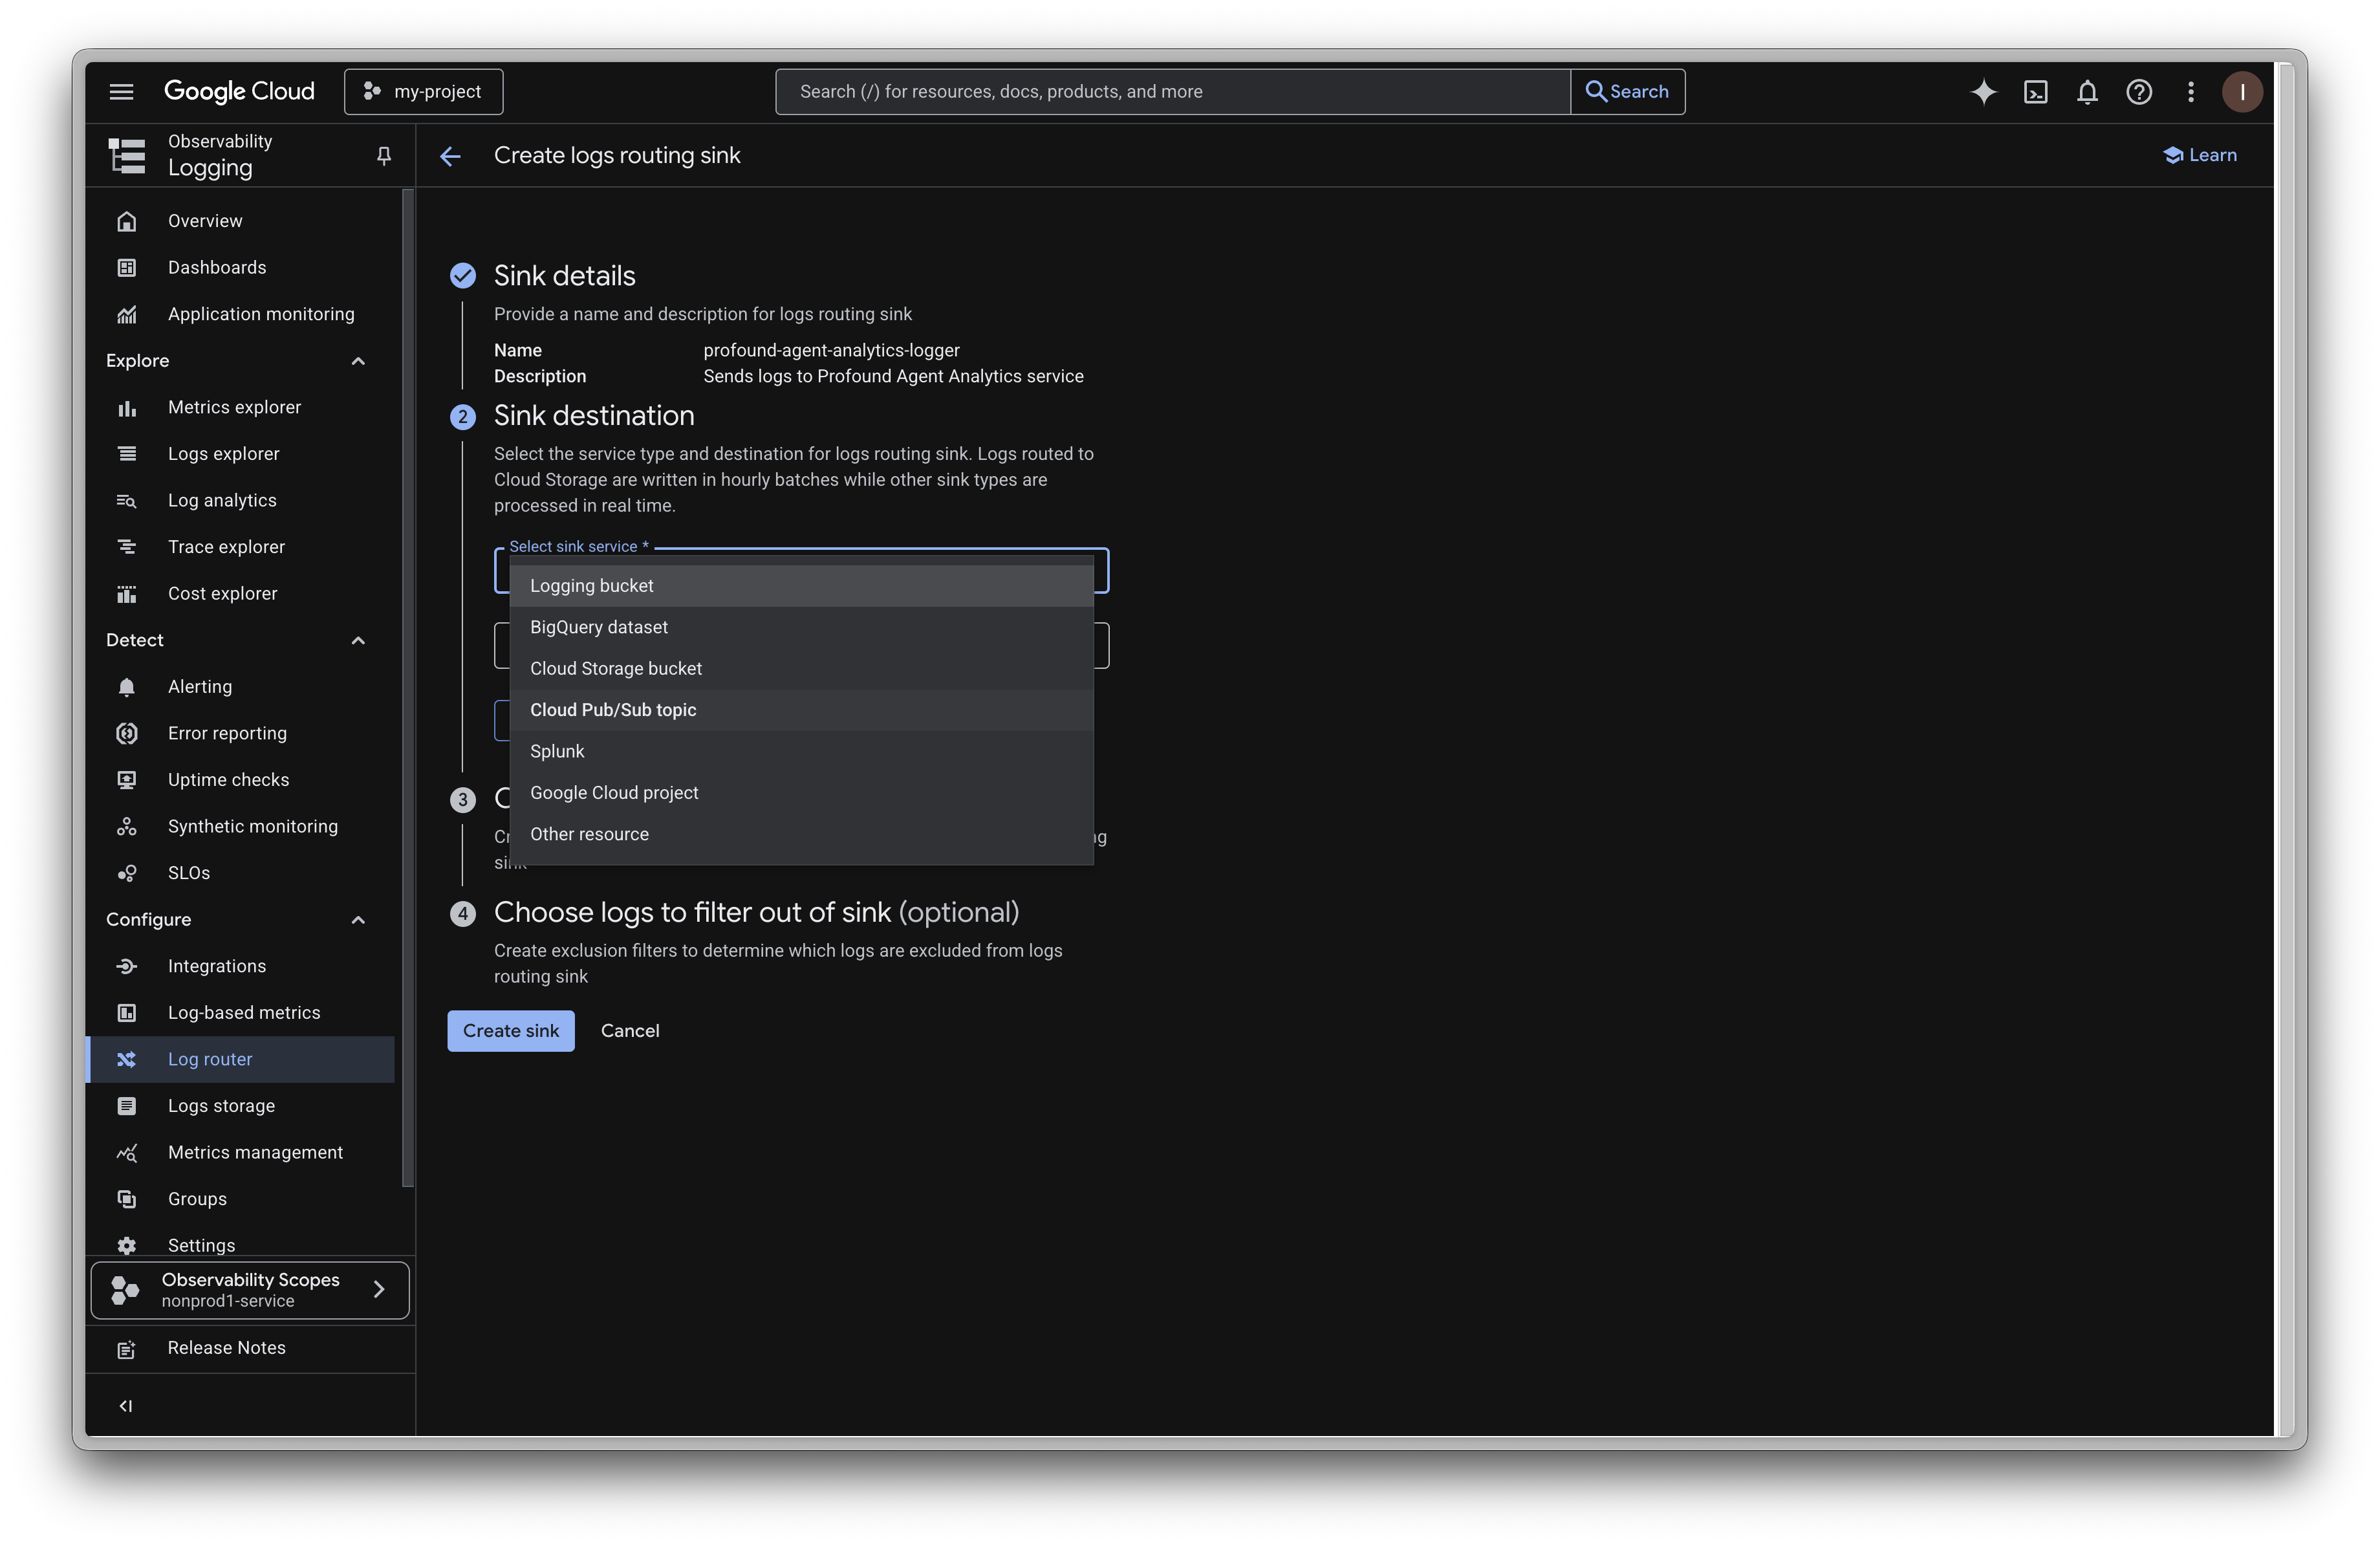Activate Cloud Shell terminal icon

[x=2035, y=92]
